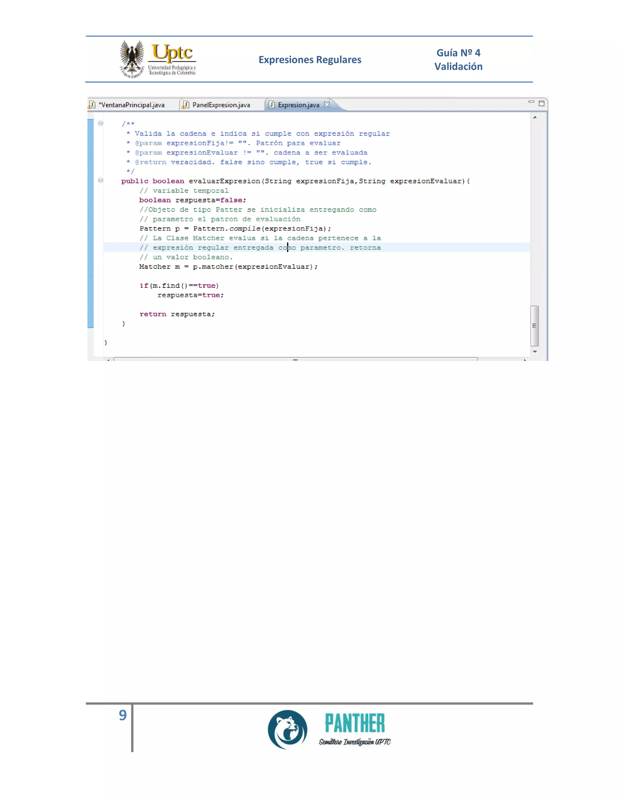
Task: Click the Panther bear logo
Action: [x=288, y=729]
